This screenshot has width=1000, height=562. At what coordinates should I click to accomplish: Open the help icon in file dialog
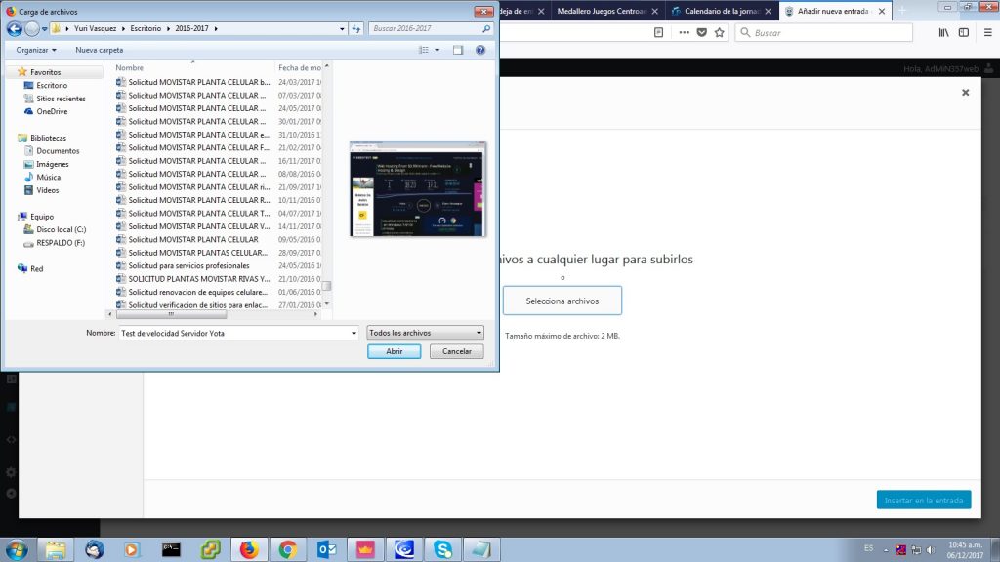click(x=480, y=50)
